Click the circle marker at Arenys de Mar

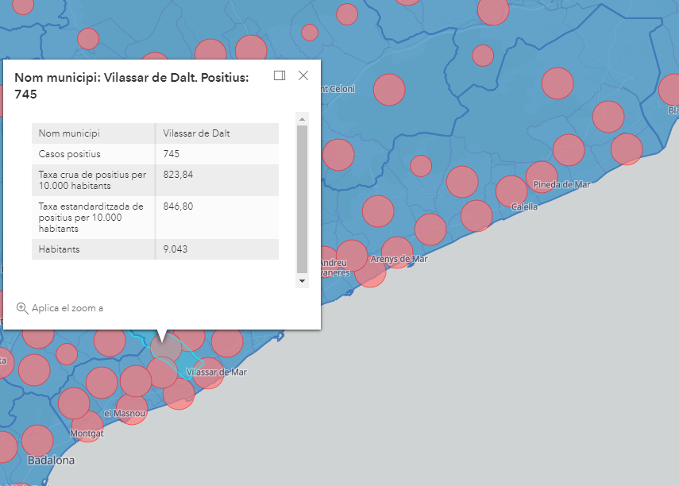point(397,253)
